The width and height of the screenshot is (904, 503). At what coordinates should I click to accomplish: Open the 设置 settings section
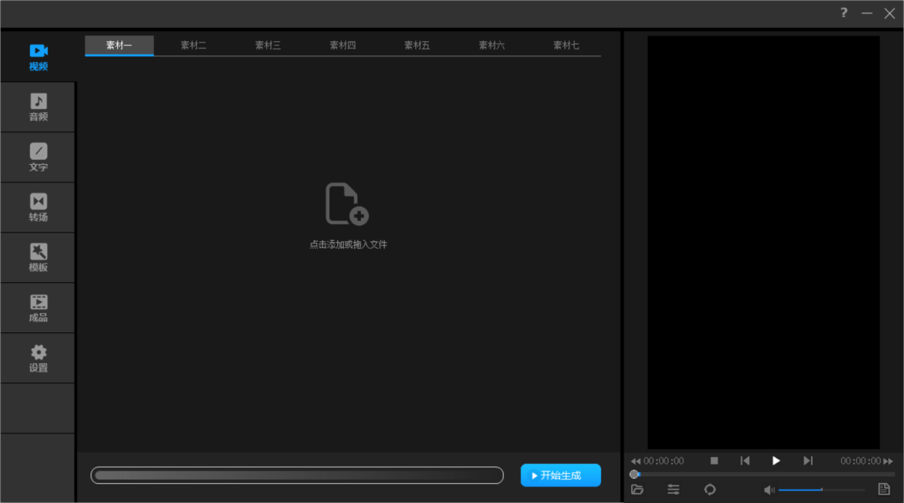(x=38, y=358)
